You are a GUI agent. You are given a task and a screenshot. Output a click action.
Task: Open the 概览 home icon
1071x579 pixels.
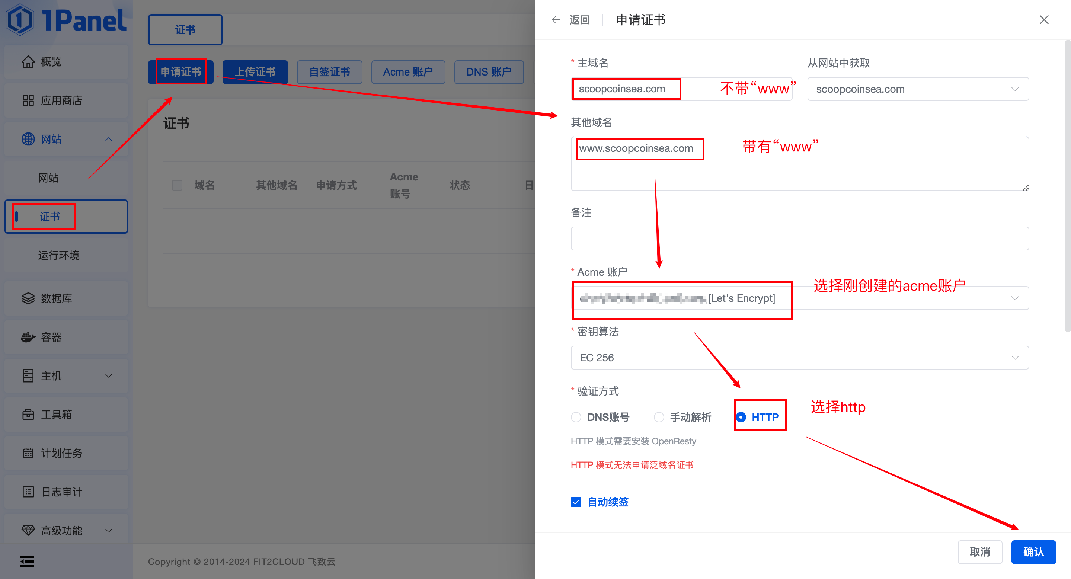[x=28, y=62]
